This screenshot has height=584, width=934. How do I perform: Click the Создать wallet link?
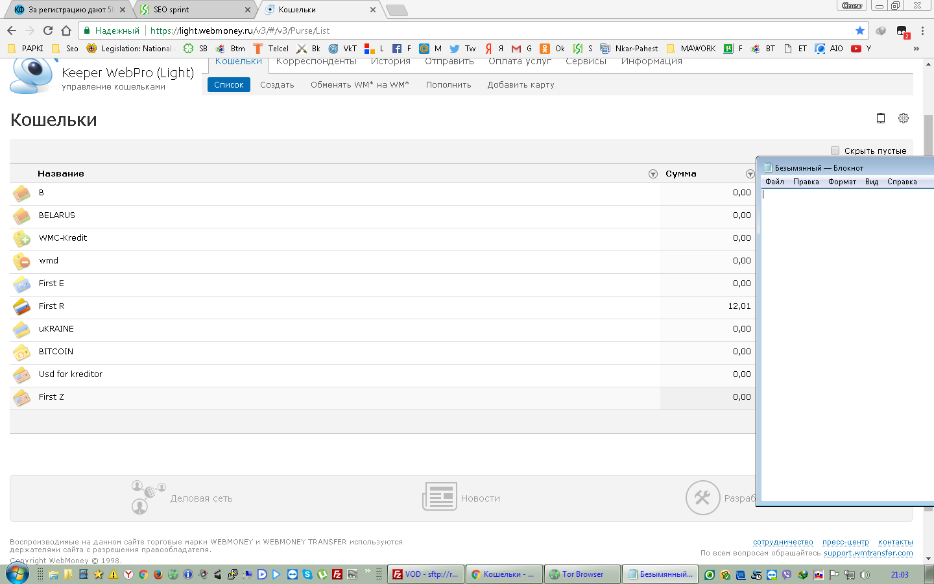click(x=277, y=85)
